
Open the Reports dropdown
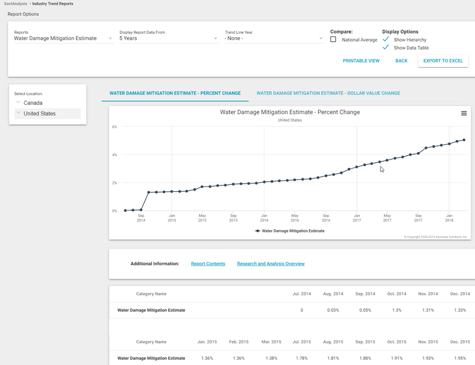tap(63, 39)
